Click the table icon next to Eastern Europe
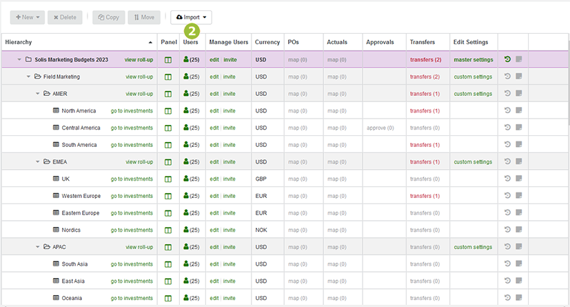Screen dimensions: 570x307 (x=56, y=212)
